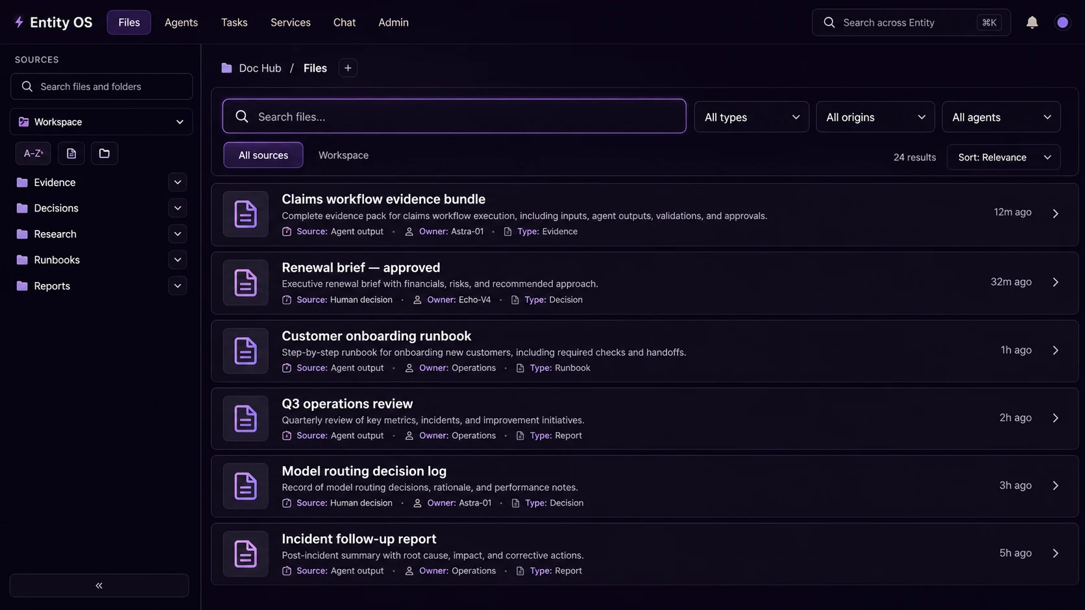Screen dimensions: 1085x610
Task: Open the Workspace source selector
Action: pos(101,122)
